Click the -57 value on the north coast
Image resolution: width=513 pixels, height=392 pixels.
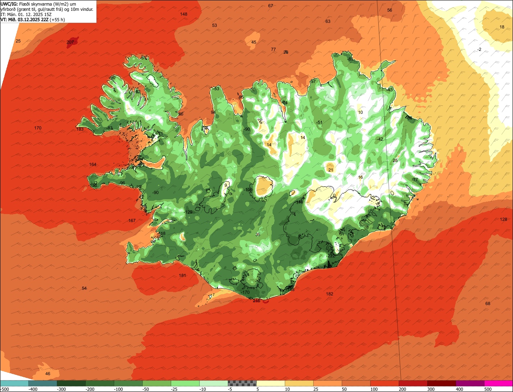(313, 81)
